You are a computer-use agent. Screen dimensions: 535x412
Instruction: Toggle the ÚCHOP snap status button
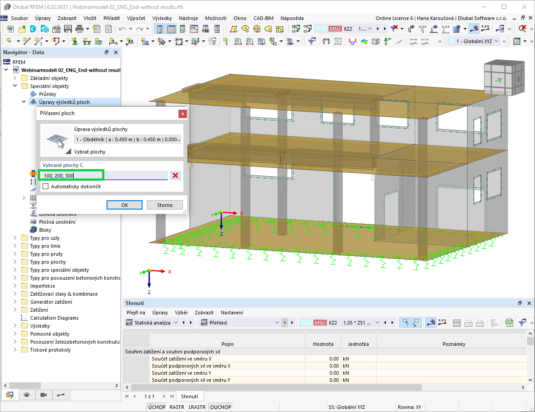[x=157, y=407]
